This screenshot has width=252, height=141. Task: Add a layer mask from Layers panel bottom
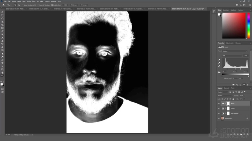pyautogui.click(x=234, y=134)
